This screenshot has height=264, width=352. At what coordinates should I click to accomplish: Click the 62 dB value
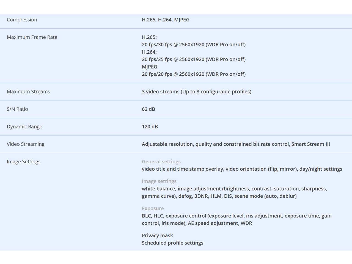[148, 109]
